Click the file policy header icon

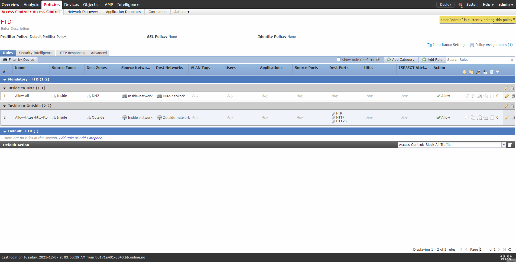click(x=471, y=72)
